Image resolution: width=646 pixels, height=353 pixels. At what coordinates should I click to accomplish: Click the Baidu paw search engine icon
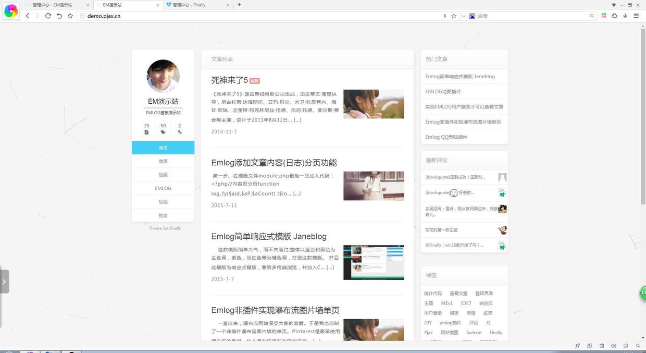tap(473, 16)
